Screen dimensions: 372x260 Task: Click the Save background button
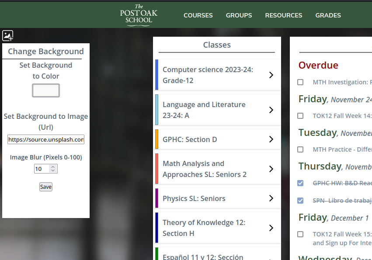click(x=46, y=187)
